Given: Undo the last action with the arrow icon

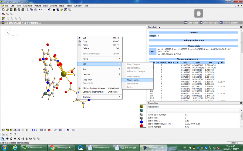Looking at the screenshot, I should coord(40,10).
